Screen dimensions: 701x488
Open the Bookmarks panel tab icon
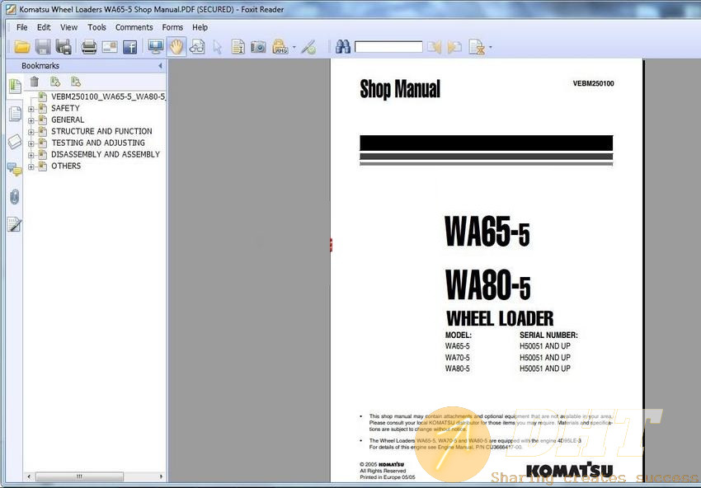click(x=14, y=86)
